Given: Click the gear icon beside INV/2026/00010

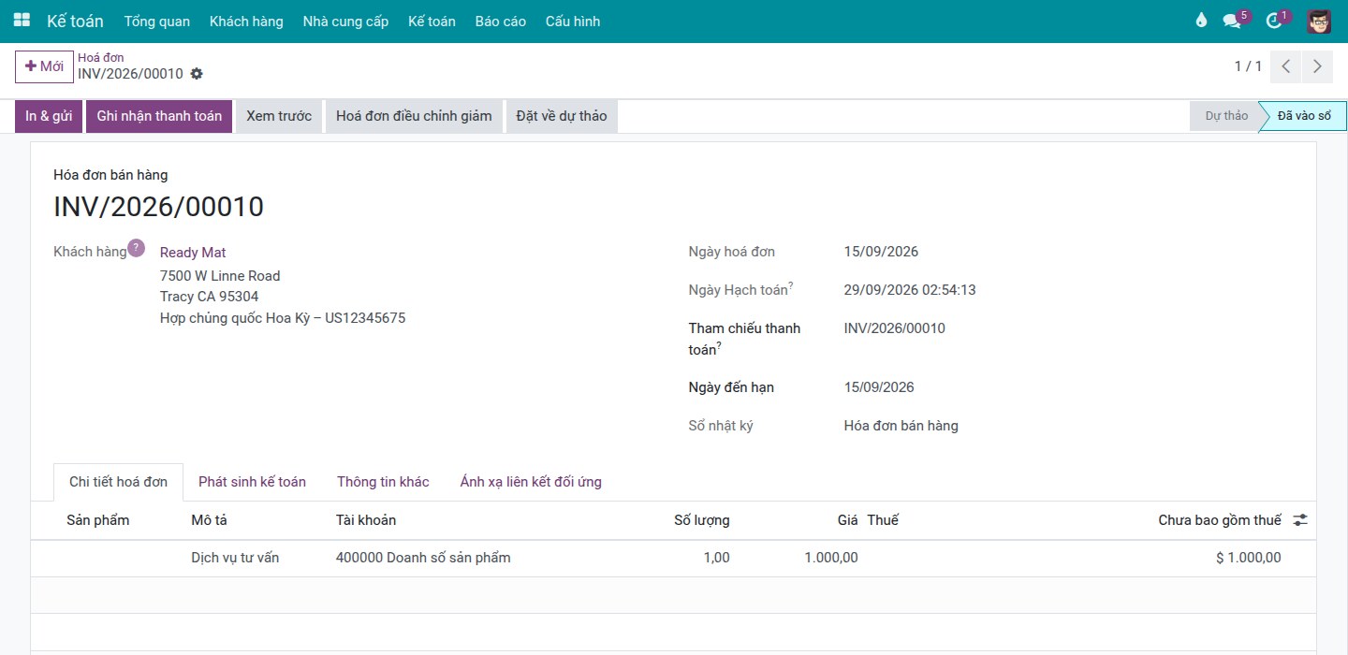Looking at the screenshot, I should (197, 74).
